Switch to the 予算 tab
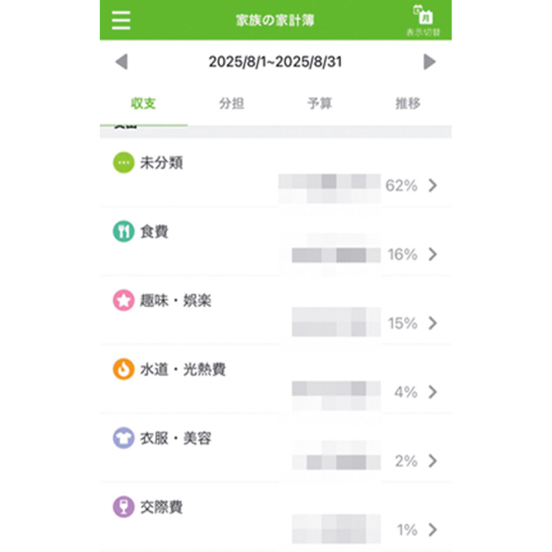 [x=319, y=103]
